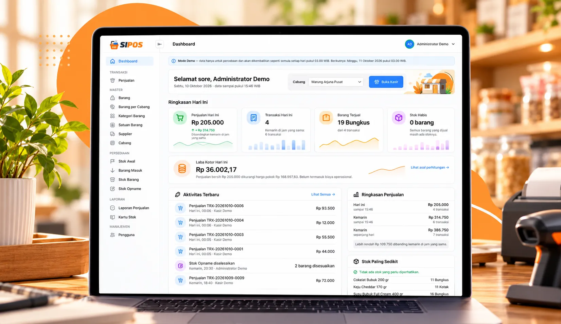
Task: Click the Barang Masuk arrow icon
Action: (112, 171)
